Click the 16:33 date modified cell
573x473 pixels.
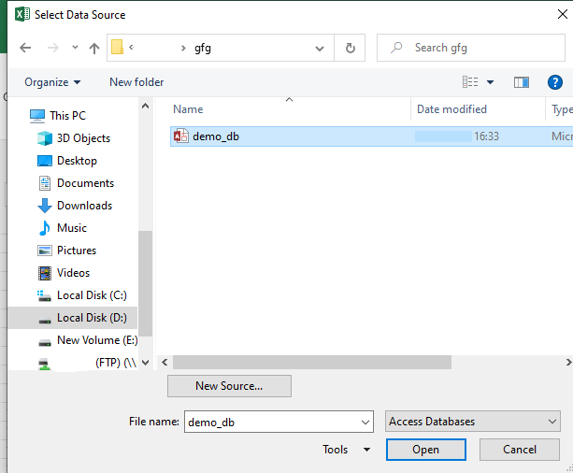pos(486,136)
